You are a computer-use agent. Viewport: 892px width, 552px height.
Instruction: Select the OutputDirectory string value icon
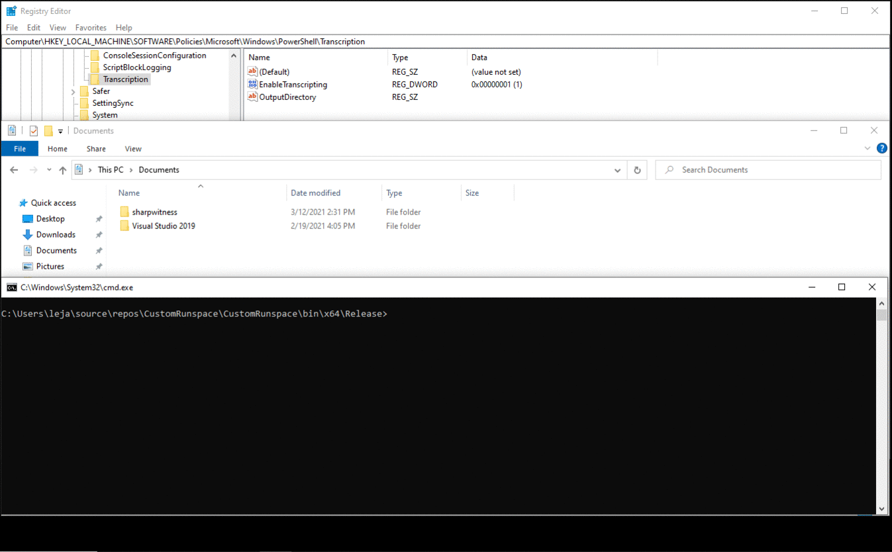[252, 97]
